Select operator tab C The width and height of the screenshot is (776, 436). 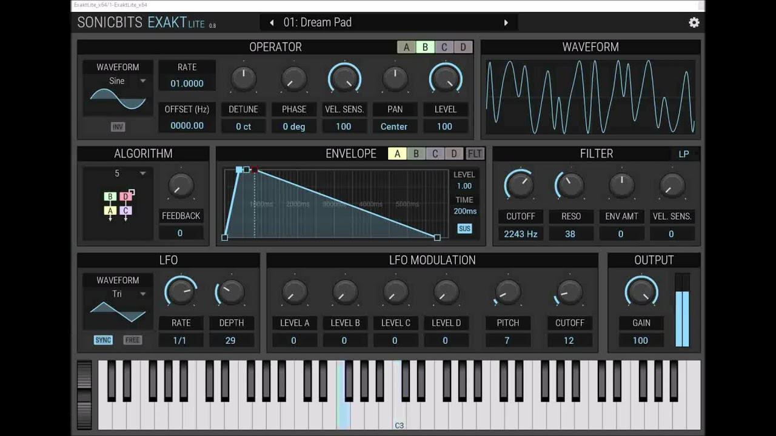(x=444, y=47)
